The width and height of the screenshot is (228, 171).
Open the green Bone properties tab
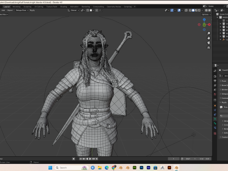[x=215, y=123]
